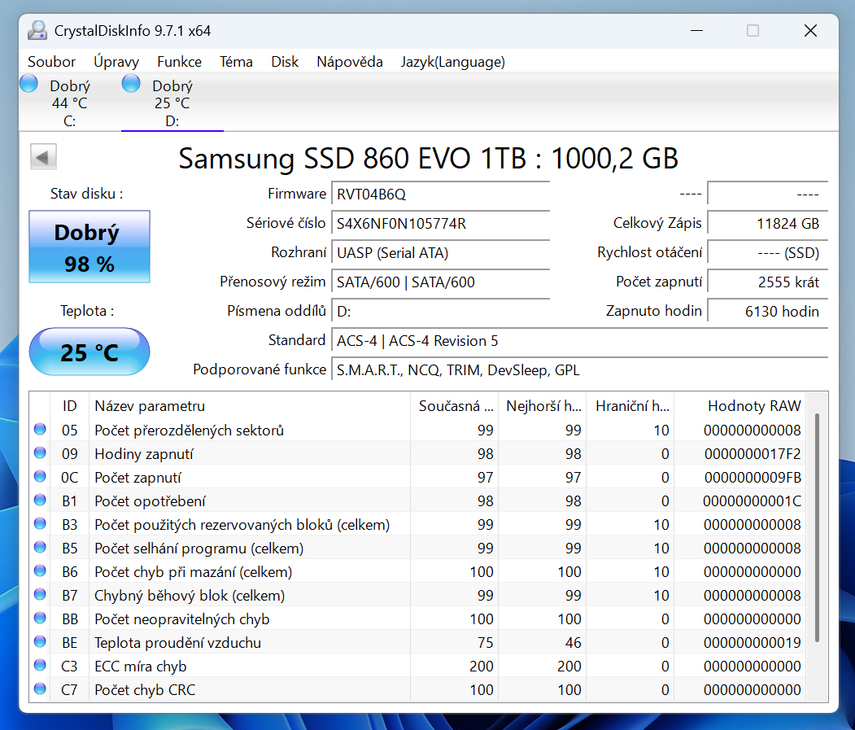The image size is (855, 730).
Task: Select the D: drive tab
Action: point(172,102)
